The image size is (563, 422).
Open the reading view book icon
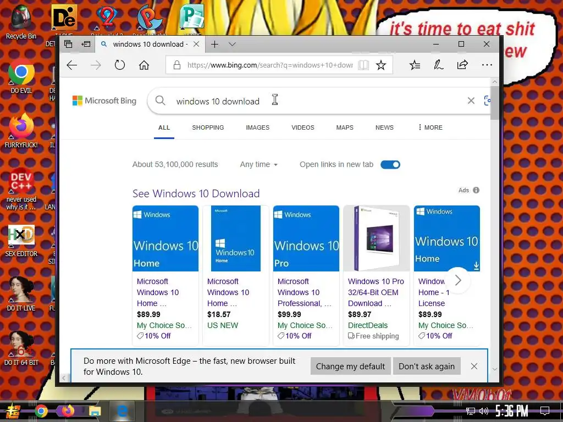363,65
